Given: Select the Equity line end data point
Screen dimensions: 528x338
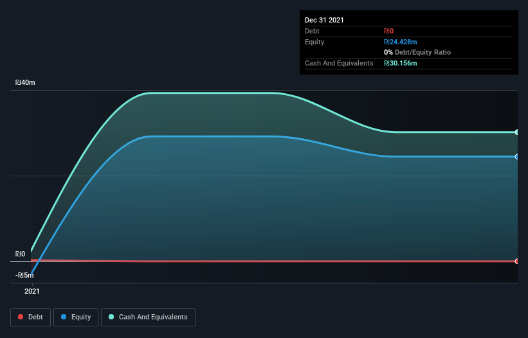Looking at the screenshot, I should click(x=516, y=157).
